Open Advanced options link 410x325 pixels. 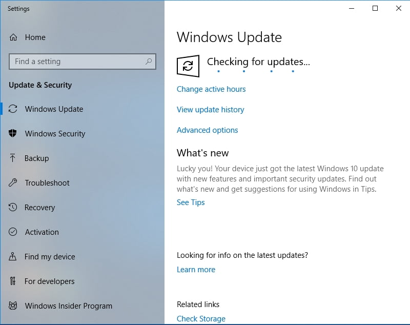pyautogui.click(x=208, y=130)
